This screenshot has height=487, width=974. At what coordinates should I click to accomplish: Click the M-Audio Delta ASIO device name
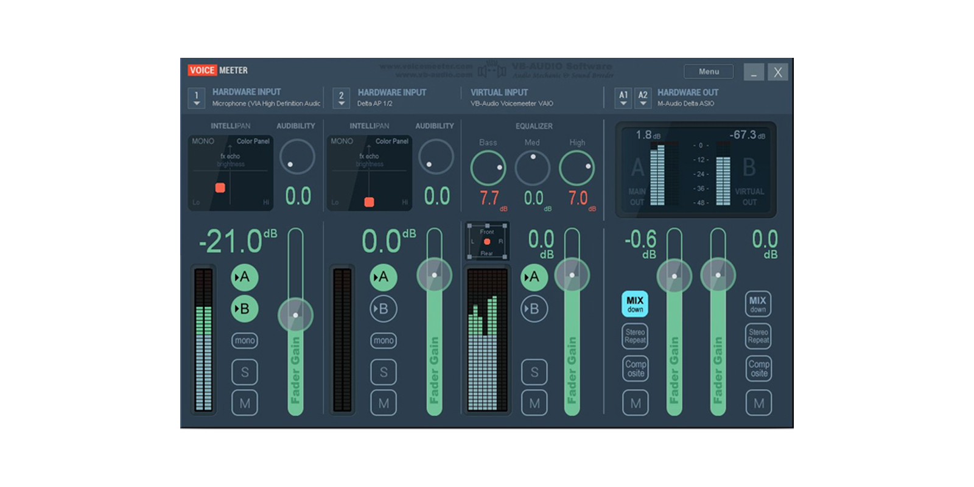point(686,103)
